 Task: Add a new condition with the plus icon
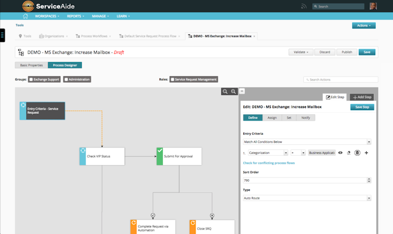(x=366, y=153)
